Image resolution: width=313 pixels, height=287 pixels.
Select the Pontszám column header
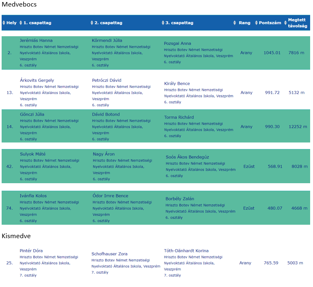coord(270,23)
